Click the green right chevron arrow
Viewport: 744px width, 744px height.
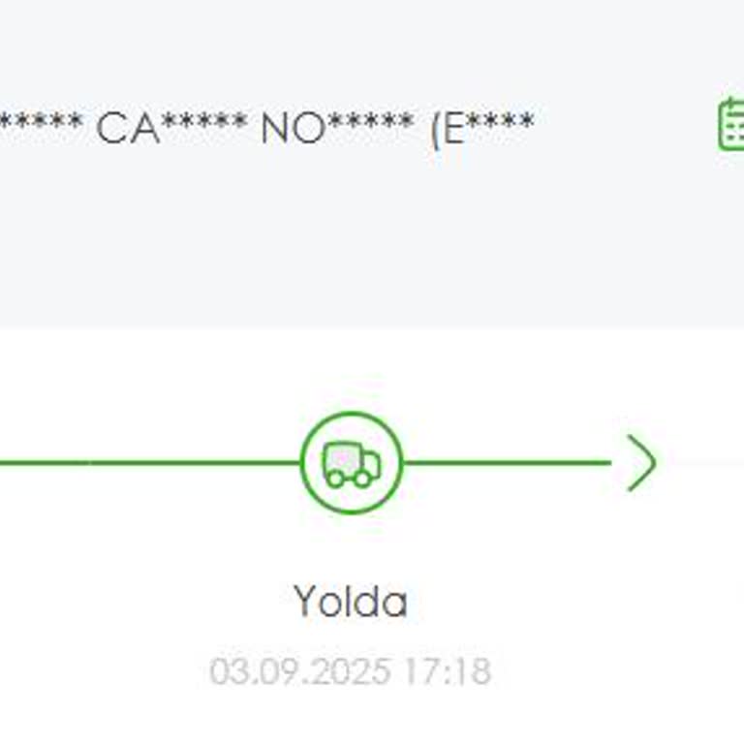click(641, 463)
